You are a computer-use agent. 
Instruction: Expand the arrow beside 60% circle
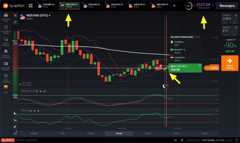[x=194, y=6]
